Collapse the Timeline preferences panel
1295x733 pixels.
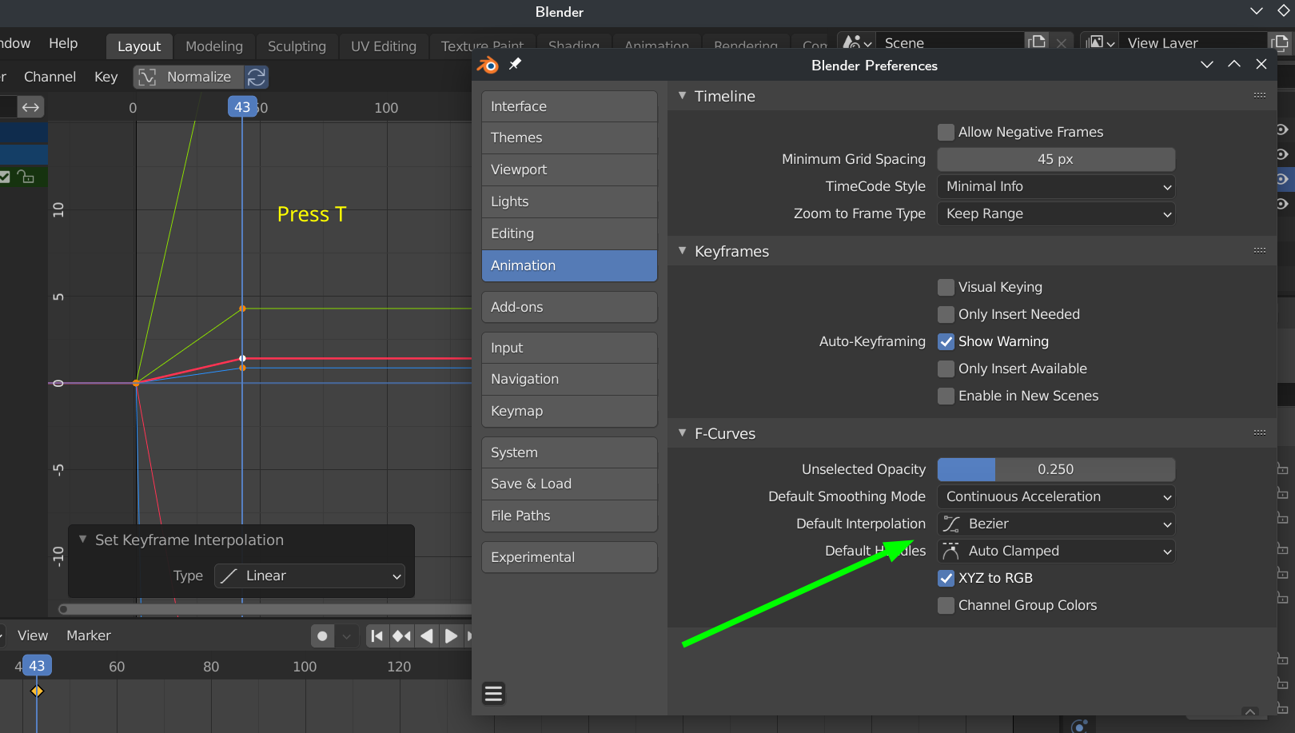point(682,95)
